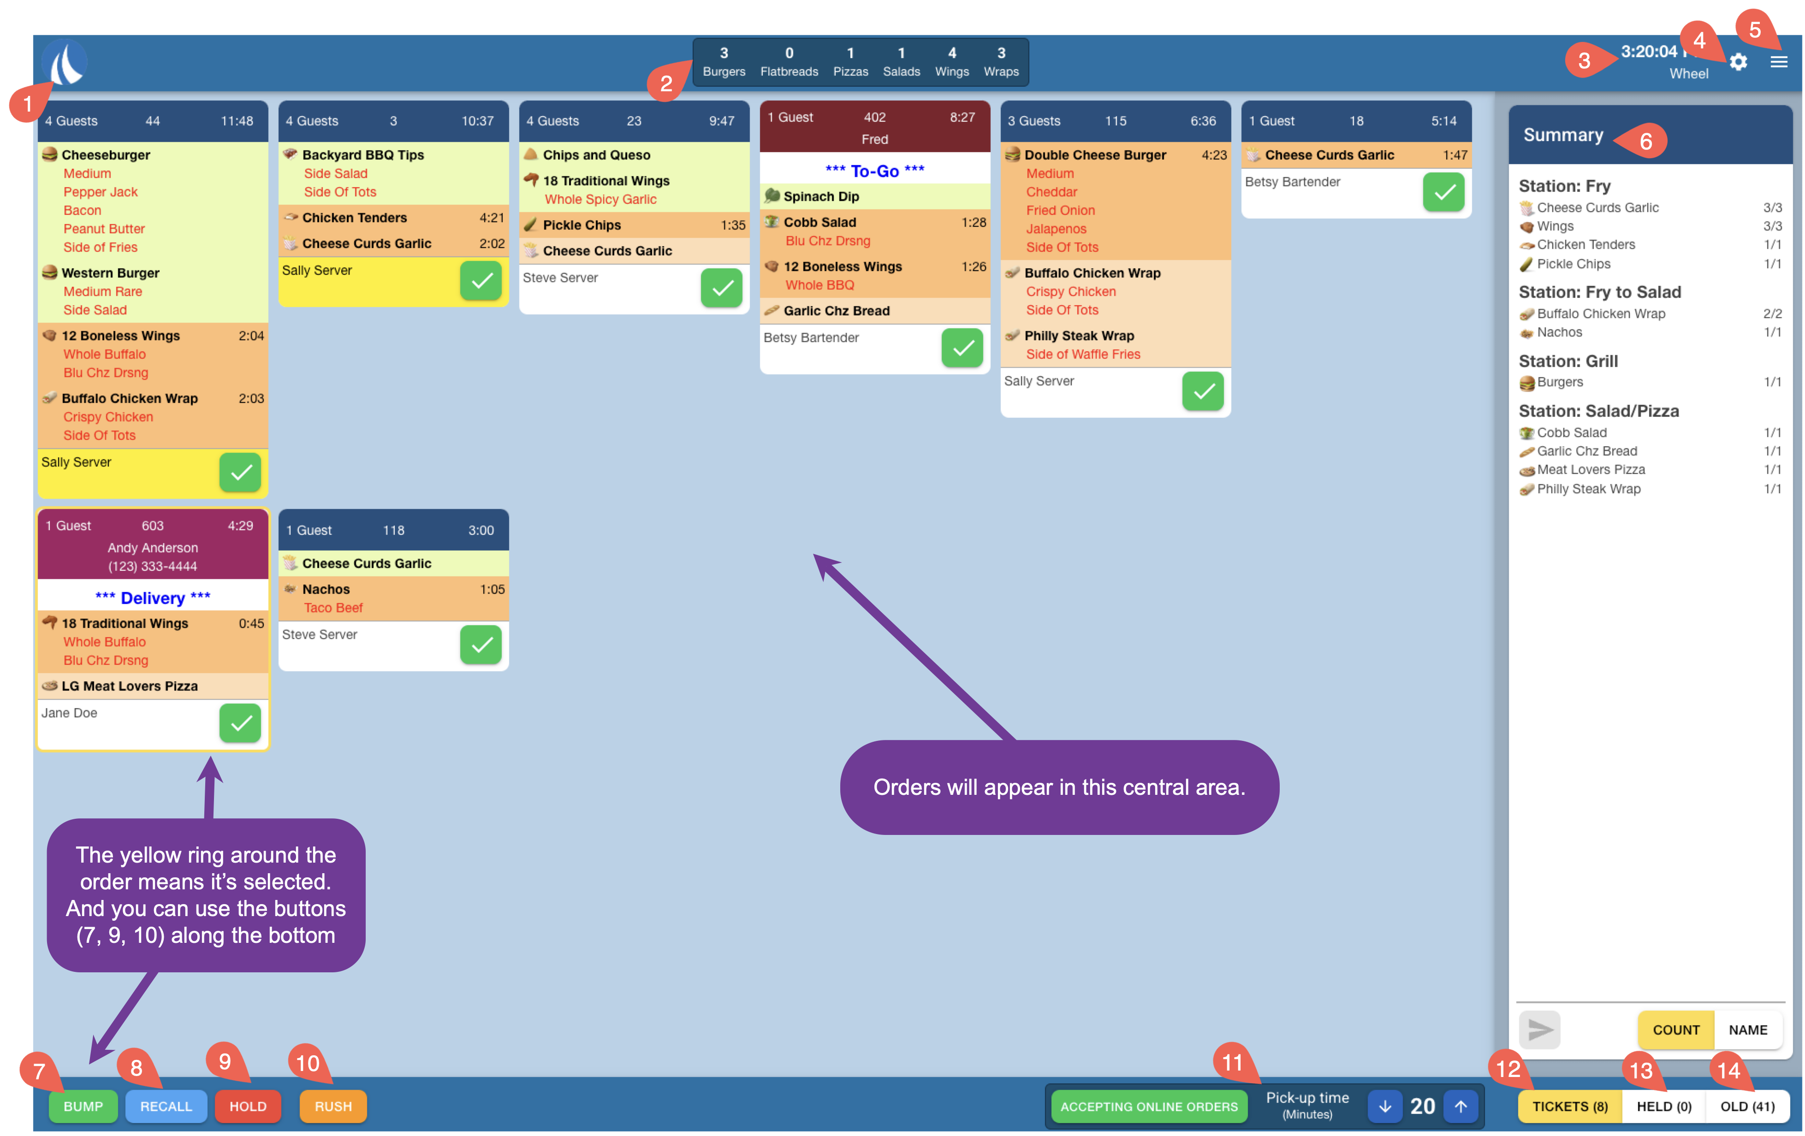Mark table 44 order done with checkmark
Viewport: 1805px width, 1136px height.
[x=241, y=472]
